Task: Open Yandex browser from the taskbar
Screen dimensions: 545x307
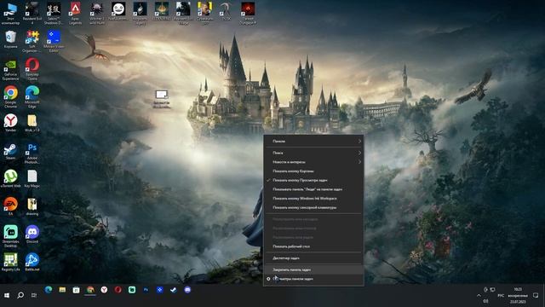Action: click(x=104, y=290)
